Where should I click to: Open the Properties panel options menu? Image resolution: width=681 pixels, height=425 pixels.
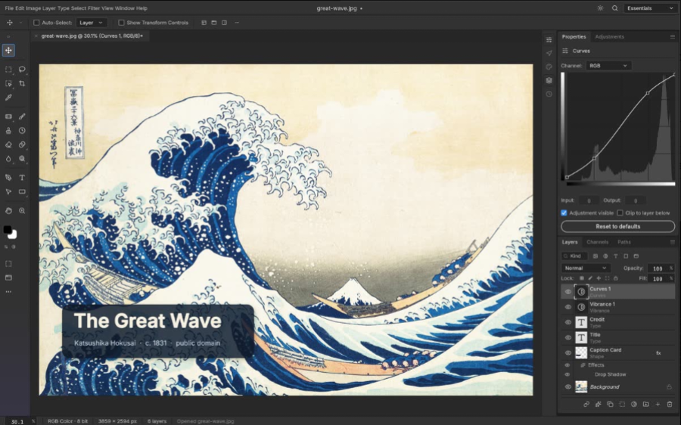click(x=673, y=37)
